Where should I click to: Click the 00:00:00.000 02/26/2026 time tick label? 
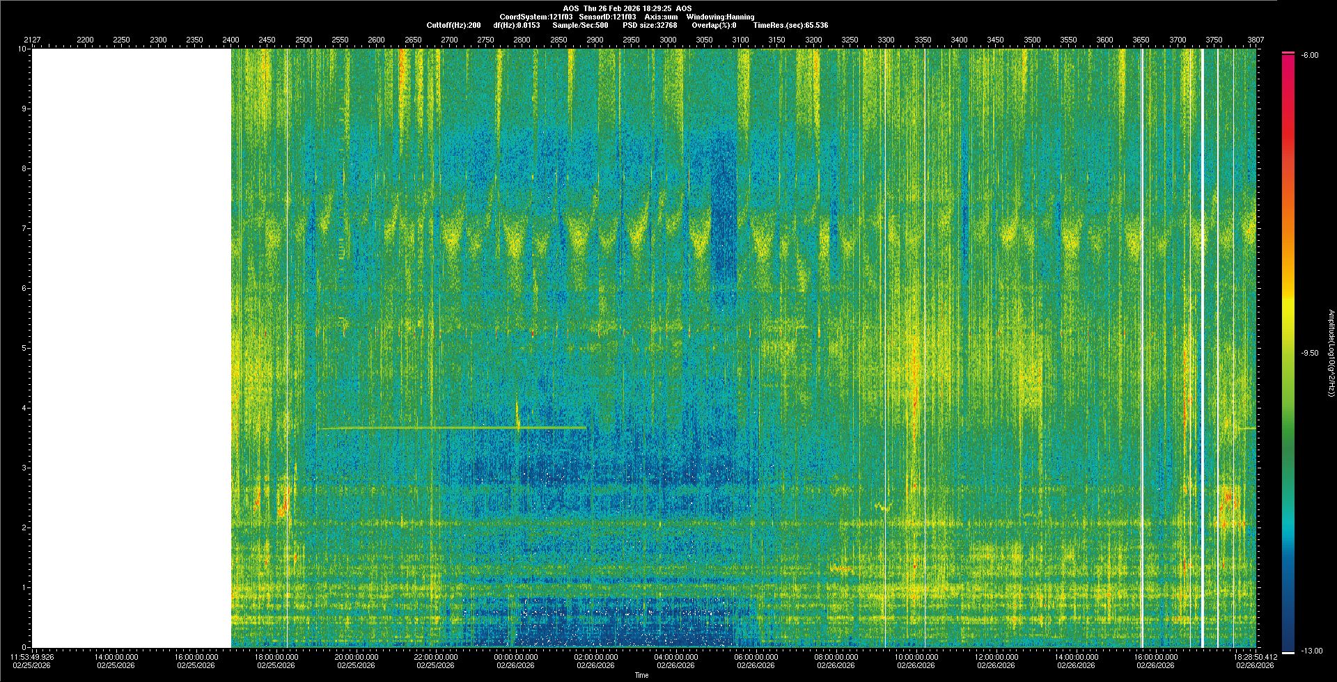pos(516,661)
